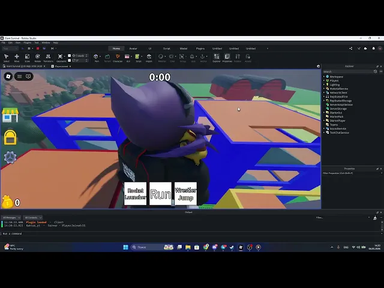This screenshot has width=384, height=288.
Task: Click the Run a command input
Action: coord(191,233)
